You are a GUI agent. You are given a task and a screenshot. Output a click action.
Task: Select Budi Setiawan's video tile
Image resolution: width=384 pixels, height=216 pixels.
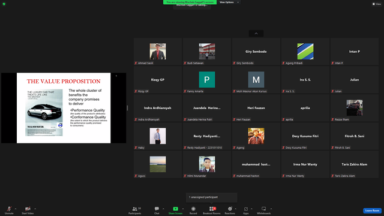tap(207, 52)
